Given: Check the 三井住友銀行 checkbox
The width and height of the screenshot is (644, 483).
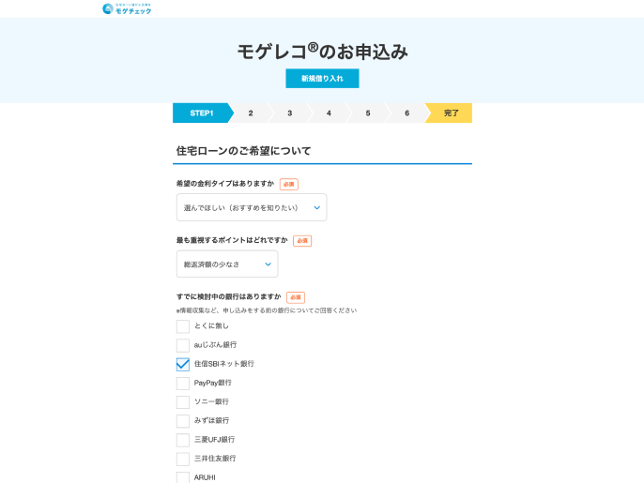Looking at the screenshot, I should point(183,459).
